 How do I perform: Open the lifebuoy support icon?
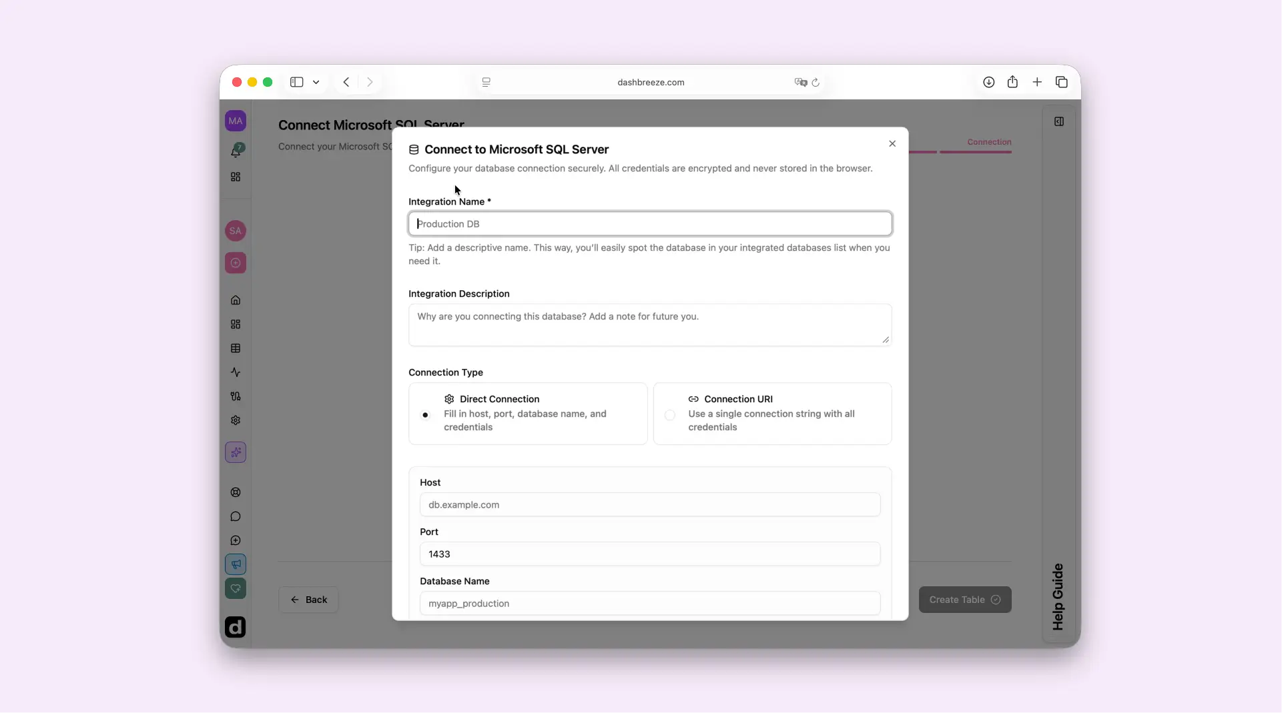point(236,492)
